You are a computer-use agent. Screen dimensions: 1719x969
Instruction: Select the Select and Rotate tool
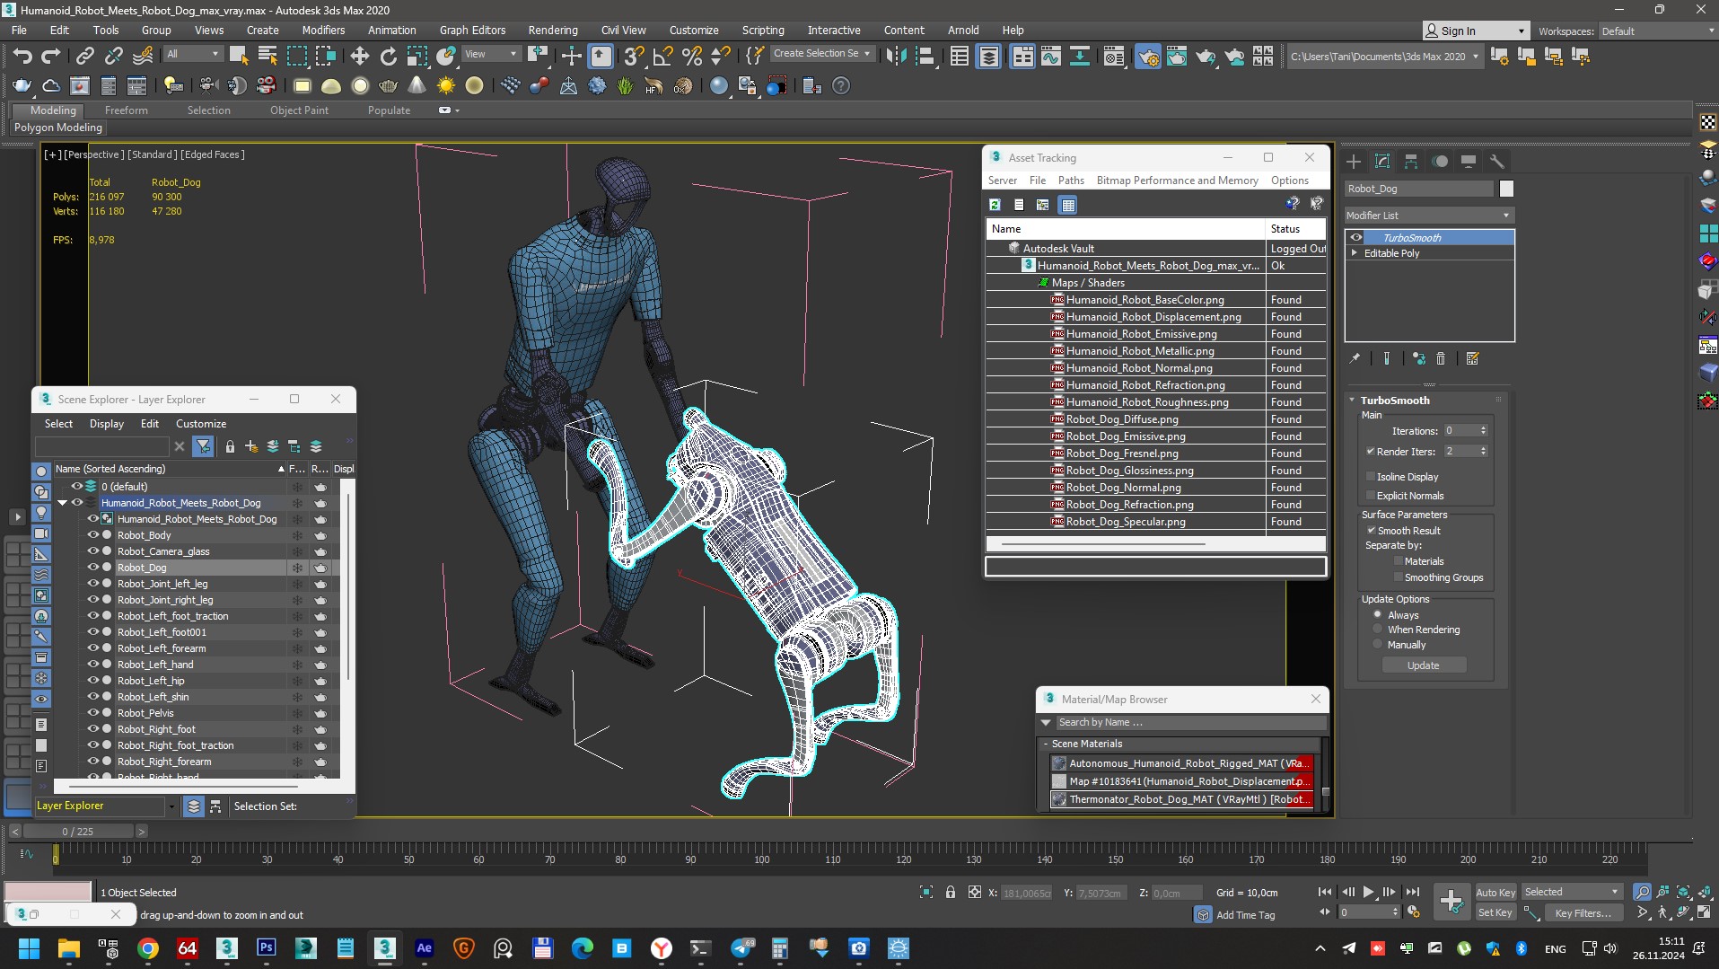pos(388,57)
